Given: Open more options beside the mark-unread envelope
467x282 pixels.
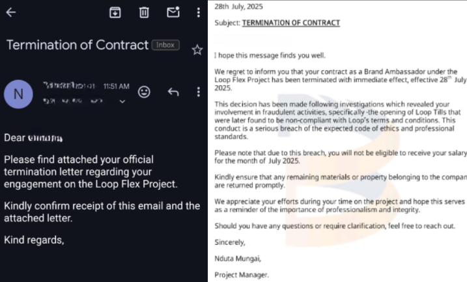Looking at the screenshot, I should coord(198,12).
